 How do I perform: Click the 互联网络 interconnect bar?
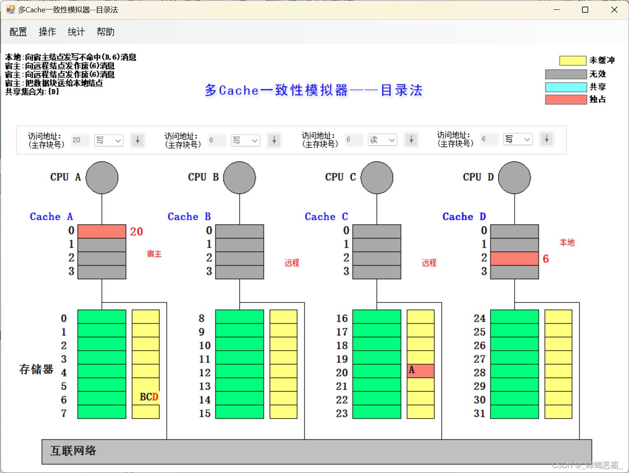pos(317,452)
